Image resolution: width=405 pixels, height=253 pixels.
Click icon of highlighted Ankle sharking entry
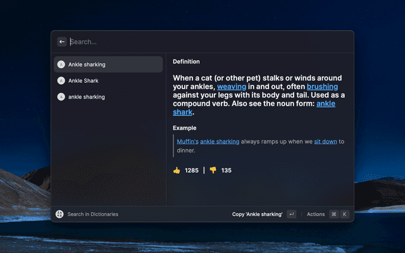click(x=61, y=65)
